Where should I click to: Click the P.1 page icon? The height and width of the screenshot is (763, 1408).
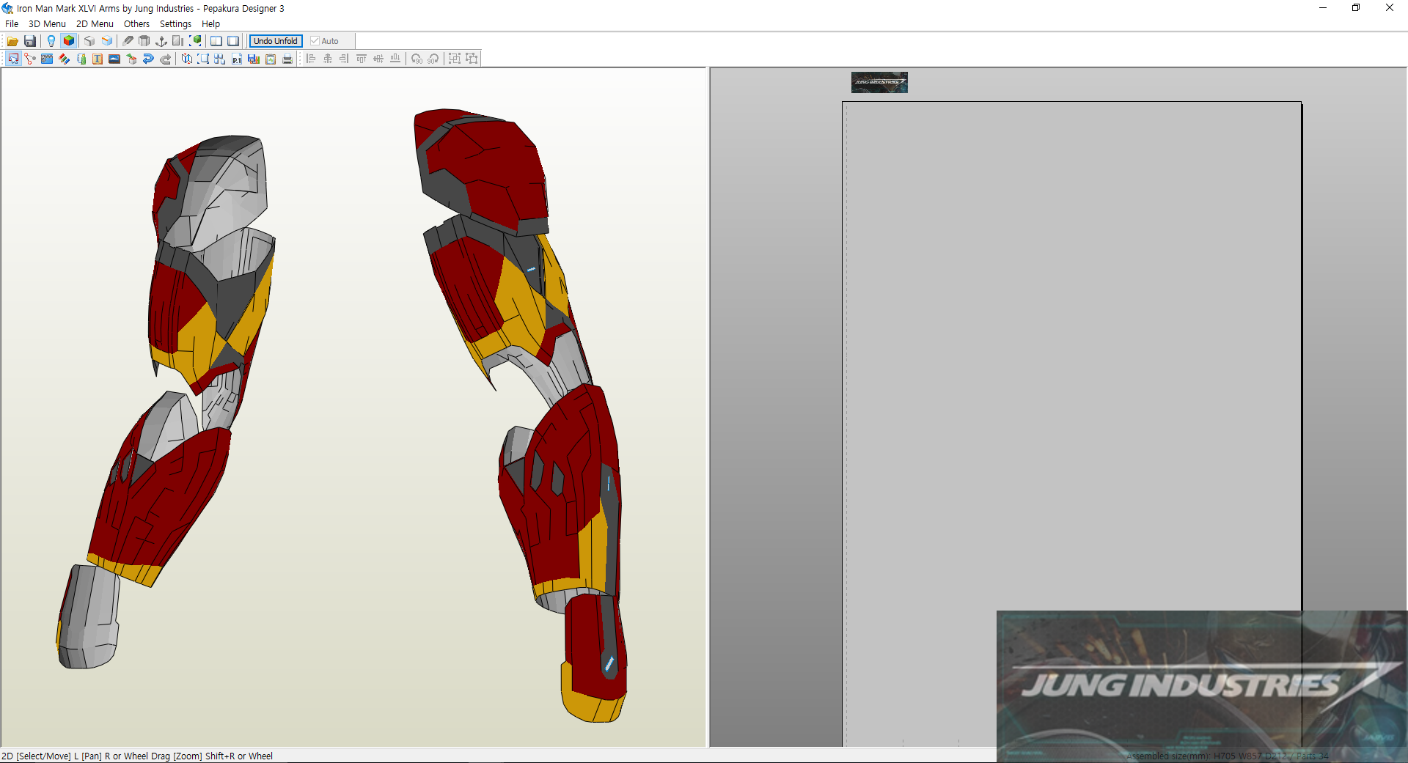[237, 59]
